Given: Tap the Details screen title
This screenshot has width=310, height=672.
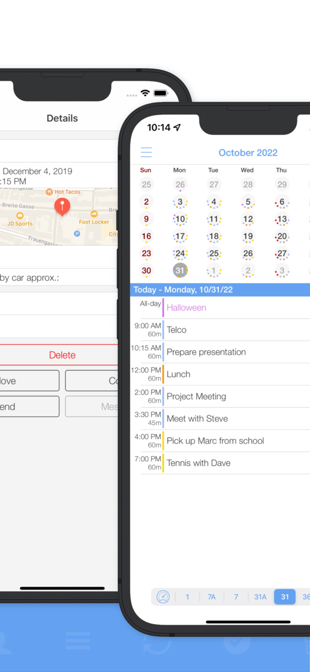Looking at the screenshot, I should click(62, 118).
